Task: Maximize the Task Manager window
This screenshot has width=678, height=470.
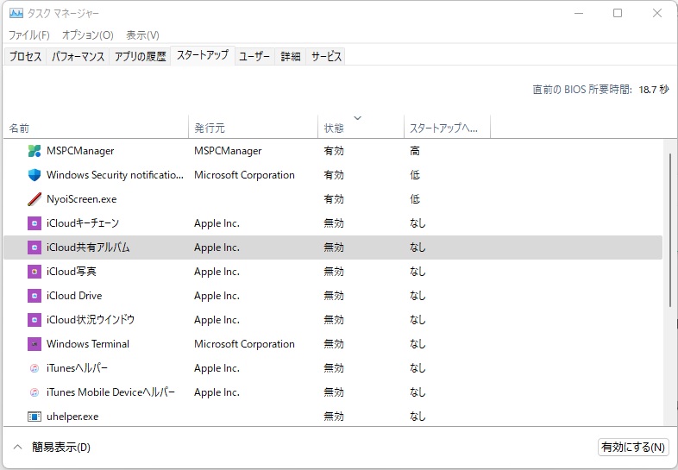Action: point(618,13)
